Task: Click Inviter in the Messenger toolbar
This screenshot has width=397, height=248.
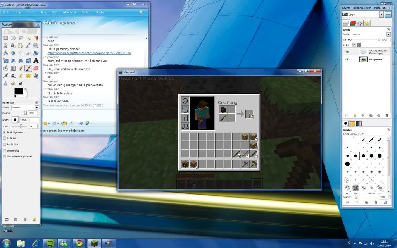Action: 86,12
